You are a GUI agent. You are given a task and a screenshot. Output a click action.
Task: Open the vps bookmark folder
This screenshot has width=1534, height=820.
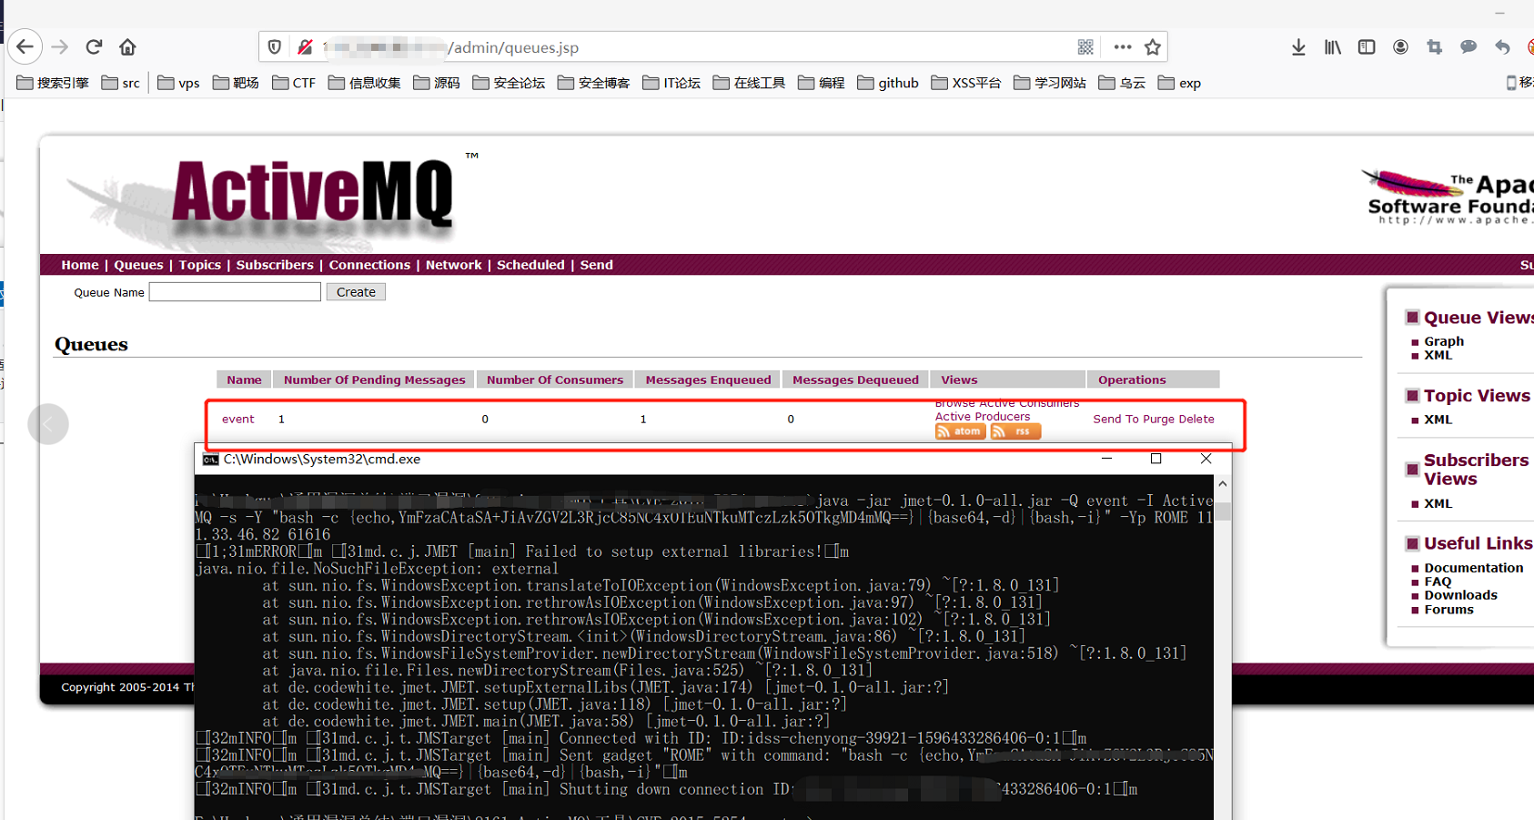(178, 83)
